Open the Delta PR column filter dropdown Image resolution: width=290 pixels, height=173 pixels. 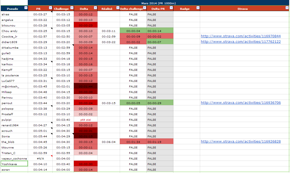[x=171, y=8]
